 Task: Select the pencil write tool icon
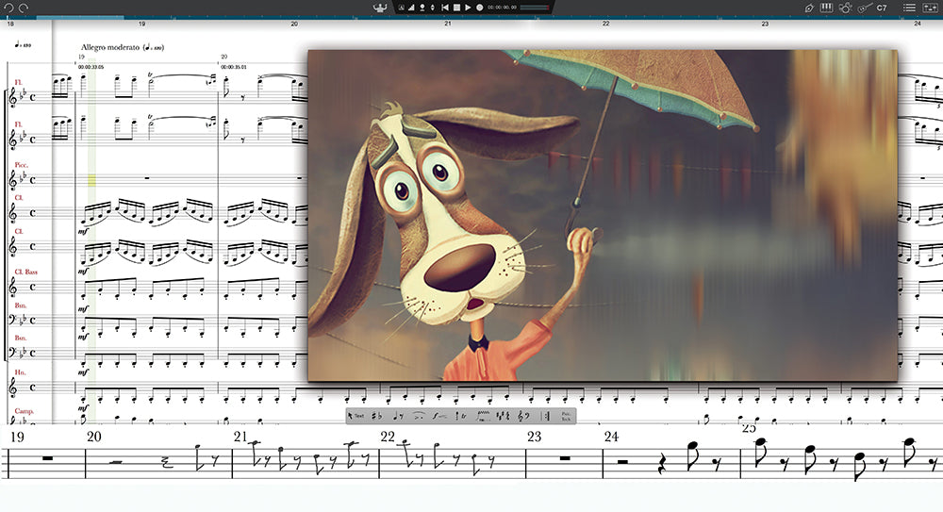pos(809,8)
